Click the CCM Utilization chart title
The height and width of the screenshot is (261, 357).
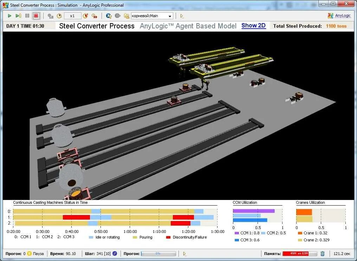(245, 202)
